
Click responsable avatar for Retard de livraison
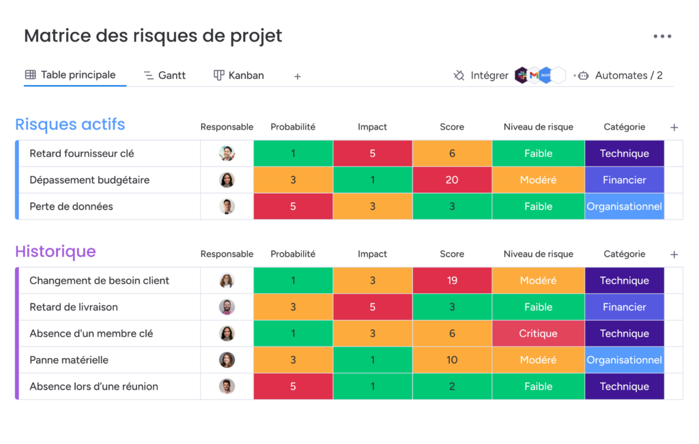(227, 307)
